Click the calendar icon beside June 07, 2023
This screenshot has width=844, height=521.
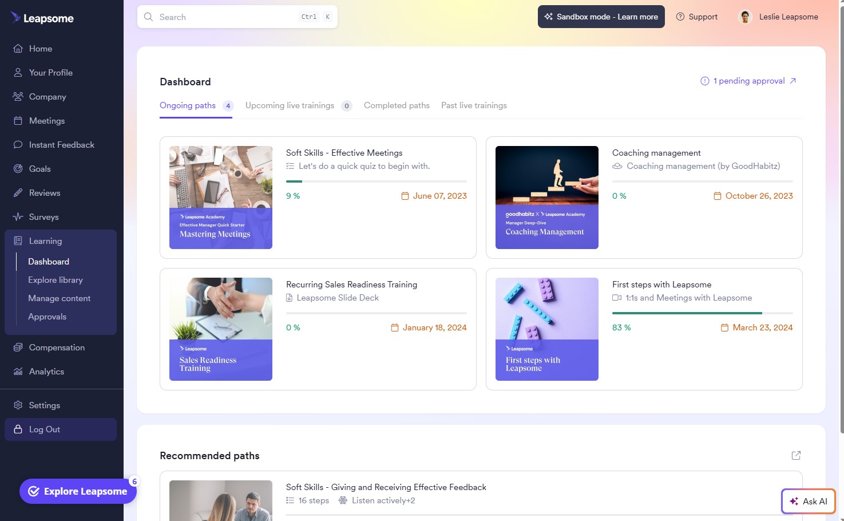405,196
